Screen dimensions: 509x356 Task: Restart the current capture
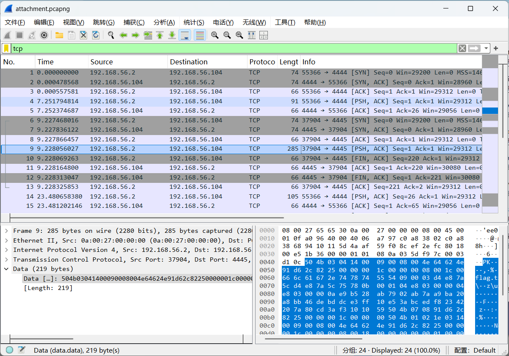click(32, 35)
